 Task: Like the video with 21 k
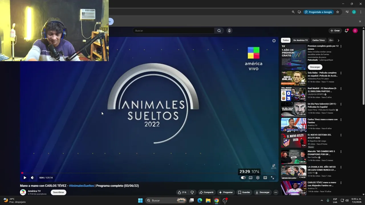click(182, 192)
